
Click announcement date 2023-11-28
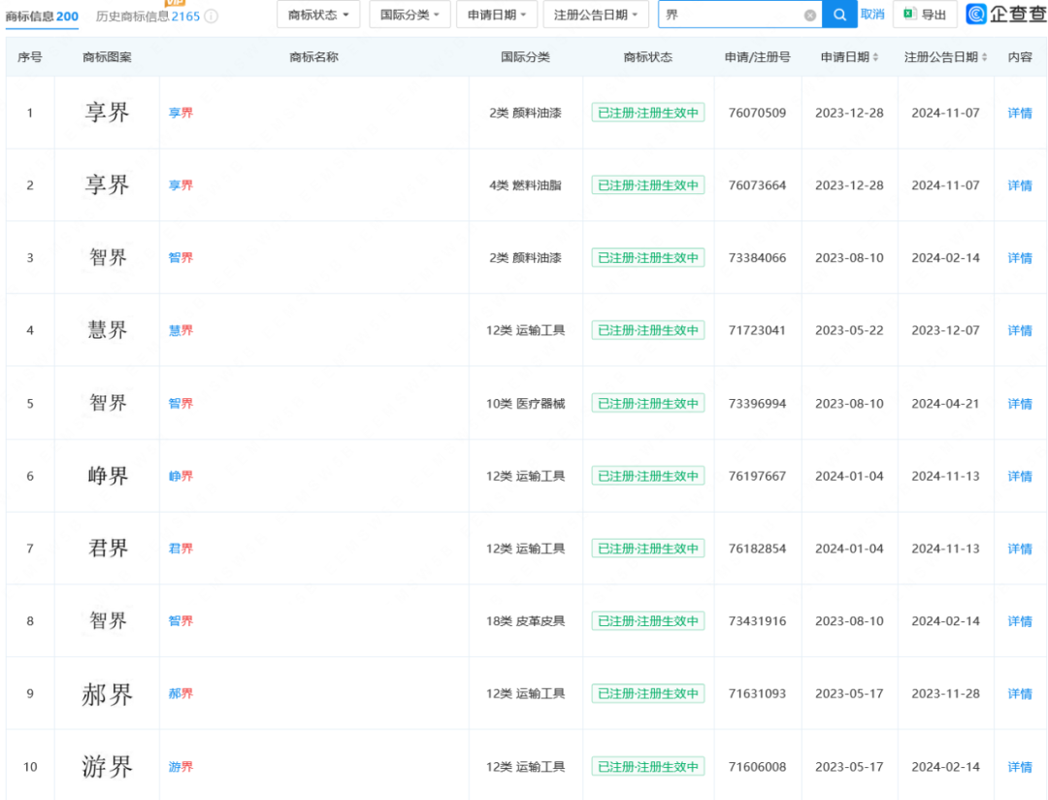coord(945,693)
